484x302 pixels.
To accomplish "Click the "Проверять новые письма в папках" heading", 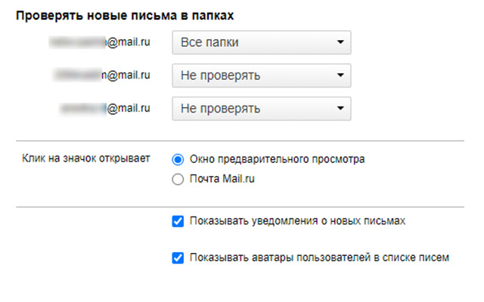I will click(x=129, y=15).
